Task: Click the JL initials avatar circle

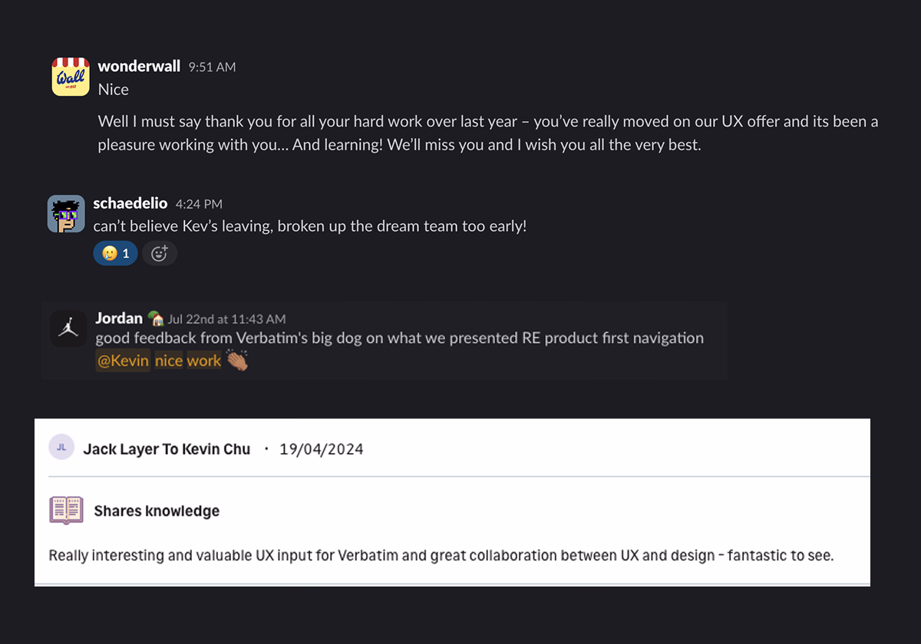Action: click(x=61, y=448)
